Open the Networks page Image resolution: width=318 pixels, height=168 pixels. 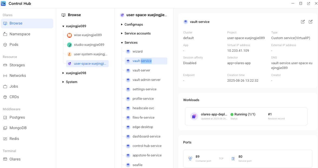pos(18,76)
